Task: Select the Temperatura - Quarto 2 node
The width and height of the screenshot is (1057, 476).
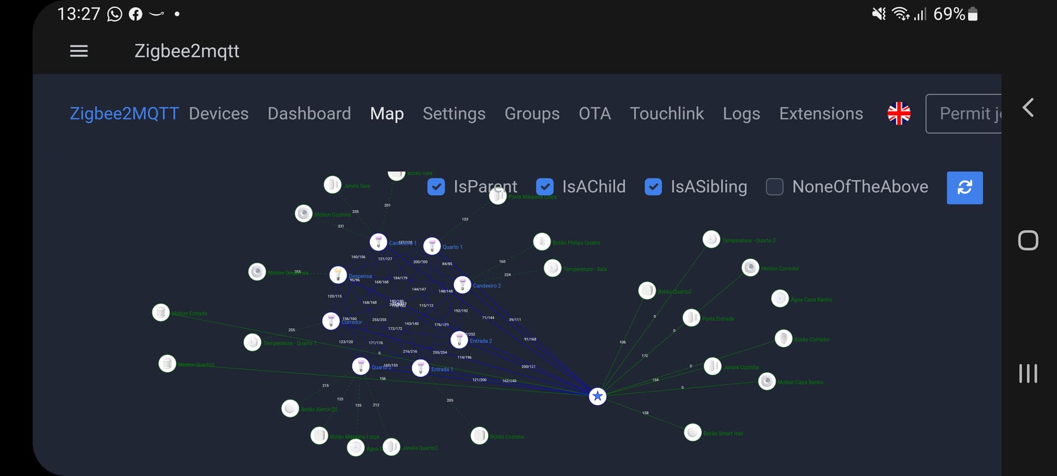Action: pyautogui.click(x=711, y=240)
